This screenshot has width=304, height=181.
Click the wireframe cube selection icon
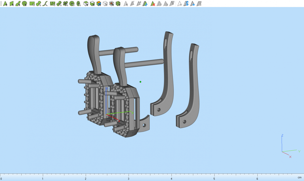105,4
